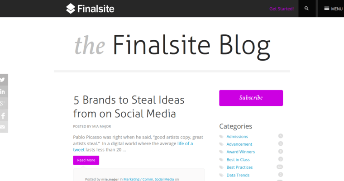Click the Marketing / Comm tag link
The image size is (344, 181).
coord(138,179)
